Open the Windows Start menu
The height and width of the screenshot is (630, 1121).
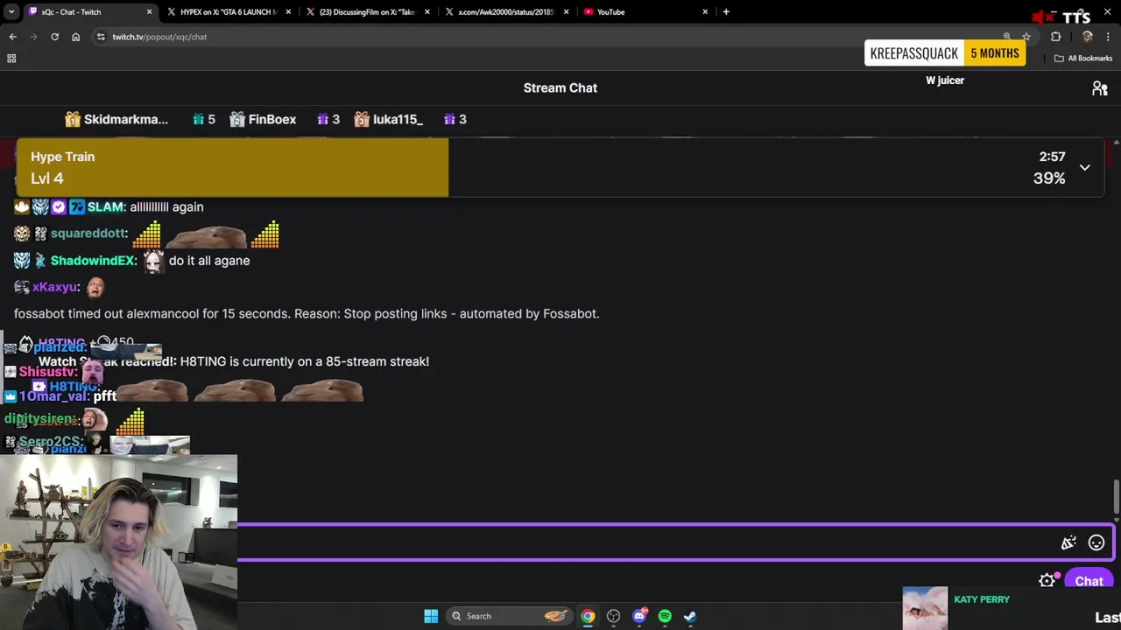click(x=431, y=616)
